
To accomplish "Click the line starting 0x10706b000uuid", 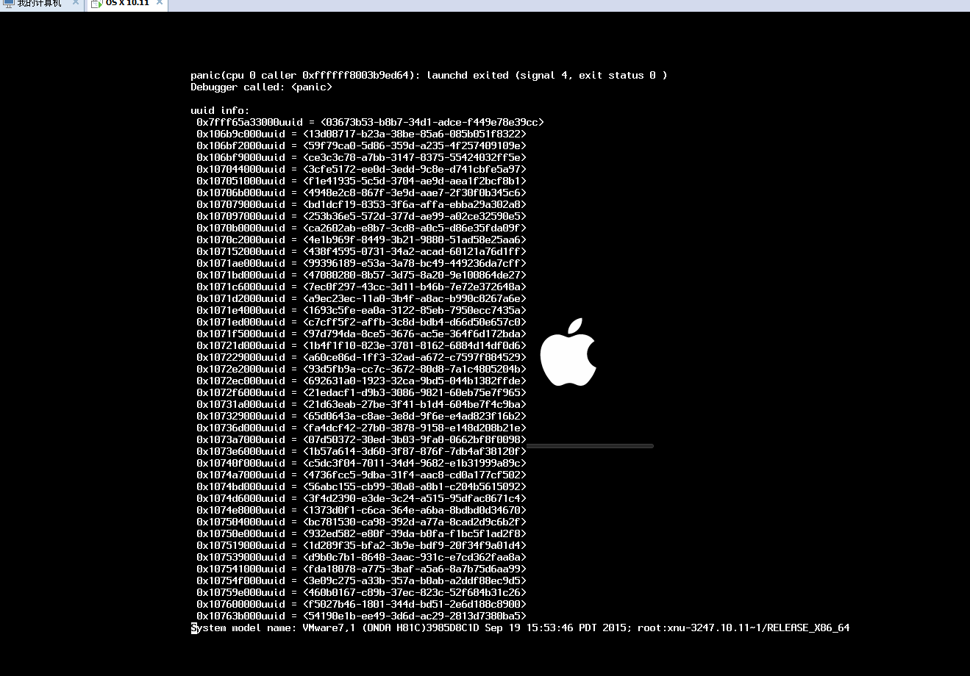I will 361,193.
